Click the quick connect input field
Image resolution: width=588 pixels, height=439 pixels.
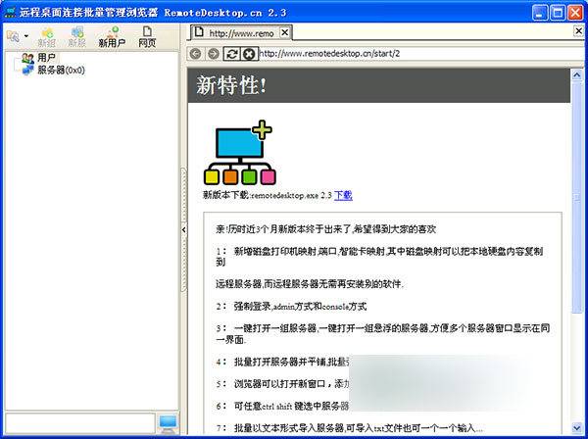coord(80,423)
